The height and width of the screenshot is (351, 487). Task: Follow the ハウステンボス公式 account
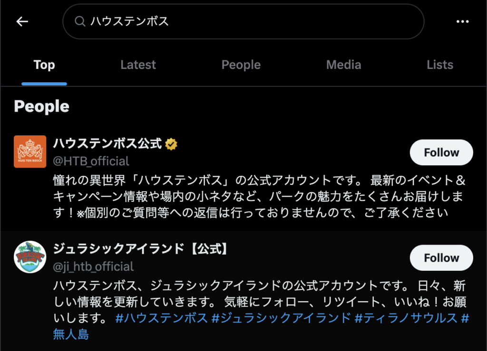[441, 152]
